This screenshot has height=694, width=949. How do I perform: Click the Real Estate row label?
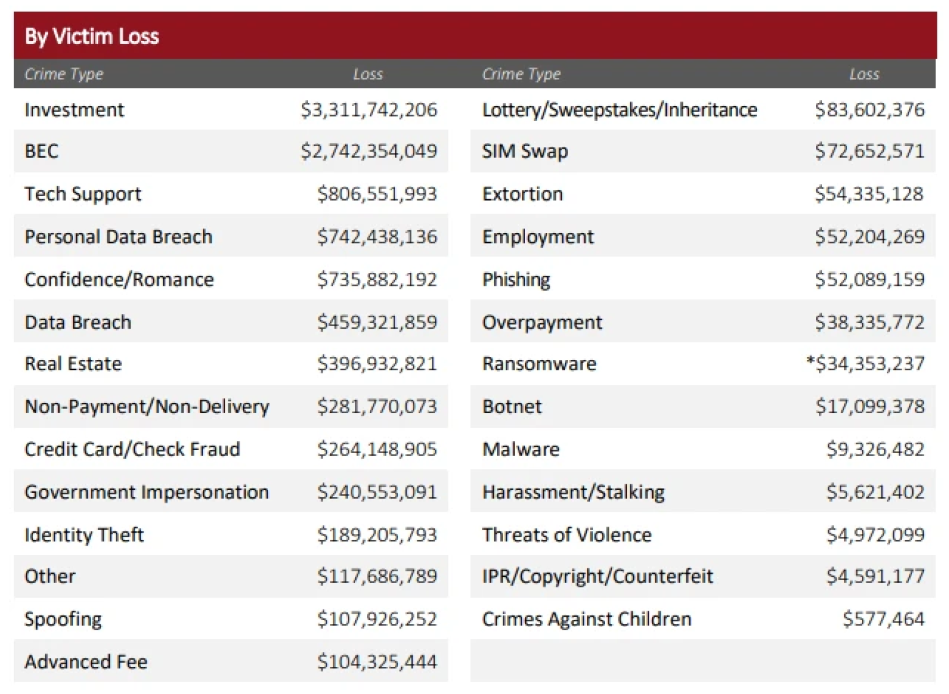click(73, 364)
